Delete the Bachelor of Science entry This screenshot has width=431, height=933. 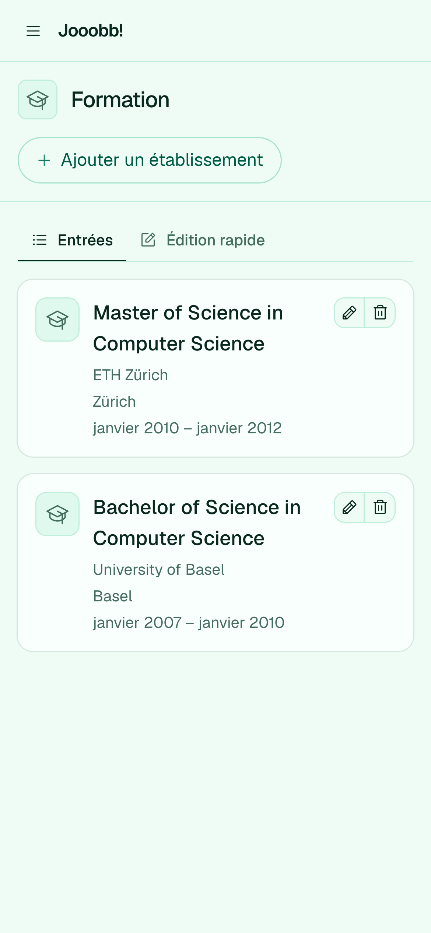(380, 507)
